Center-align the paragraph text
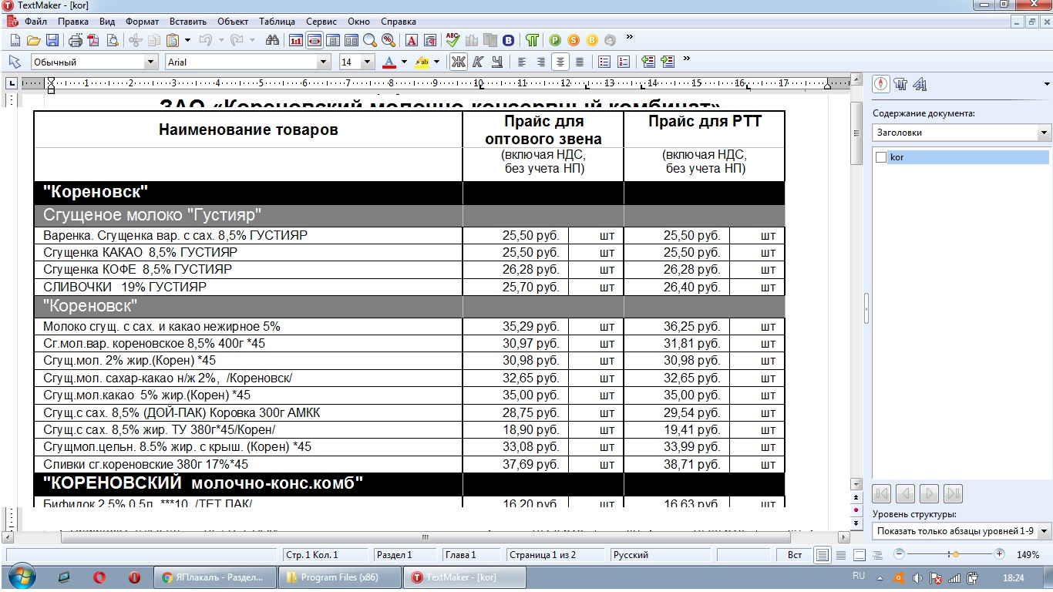Viewport: 1053px width, 592px height. tap(560, 62)
